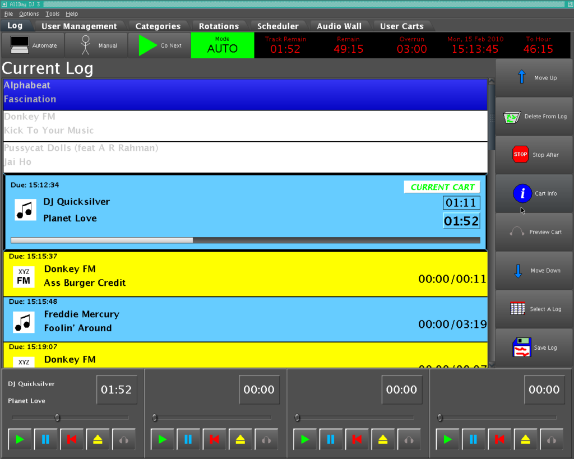The image size is (574, 459).
Task: Rewind the third player deck
Action: (x=357, y=439)
